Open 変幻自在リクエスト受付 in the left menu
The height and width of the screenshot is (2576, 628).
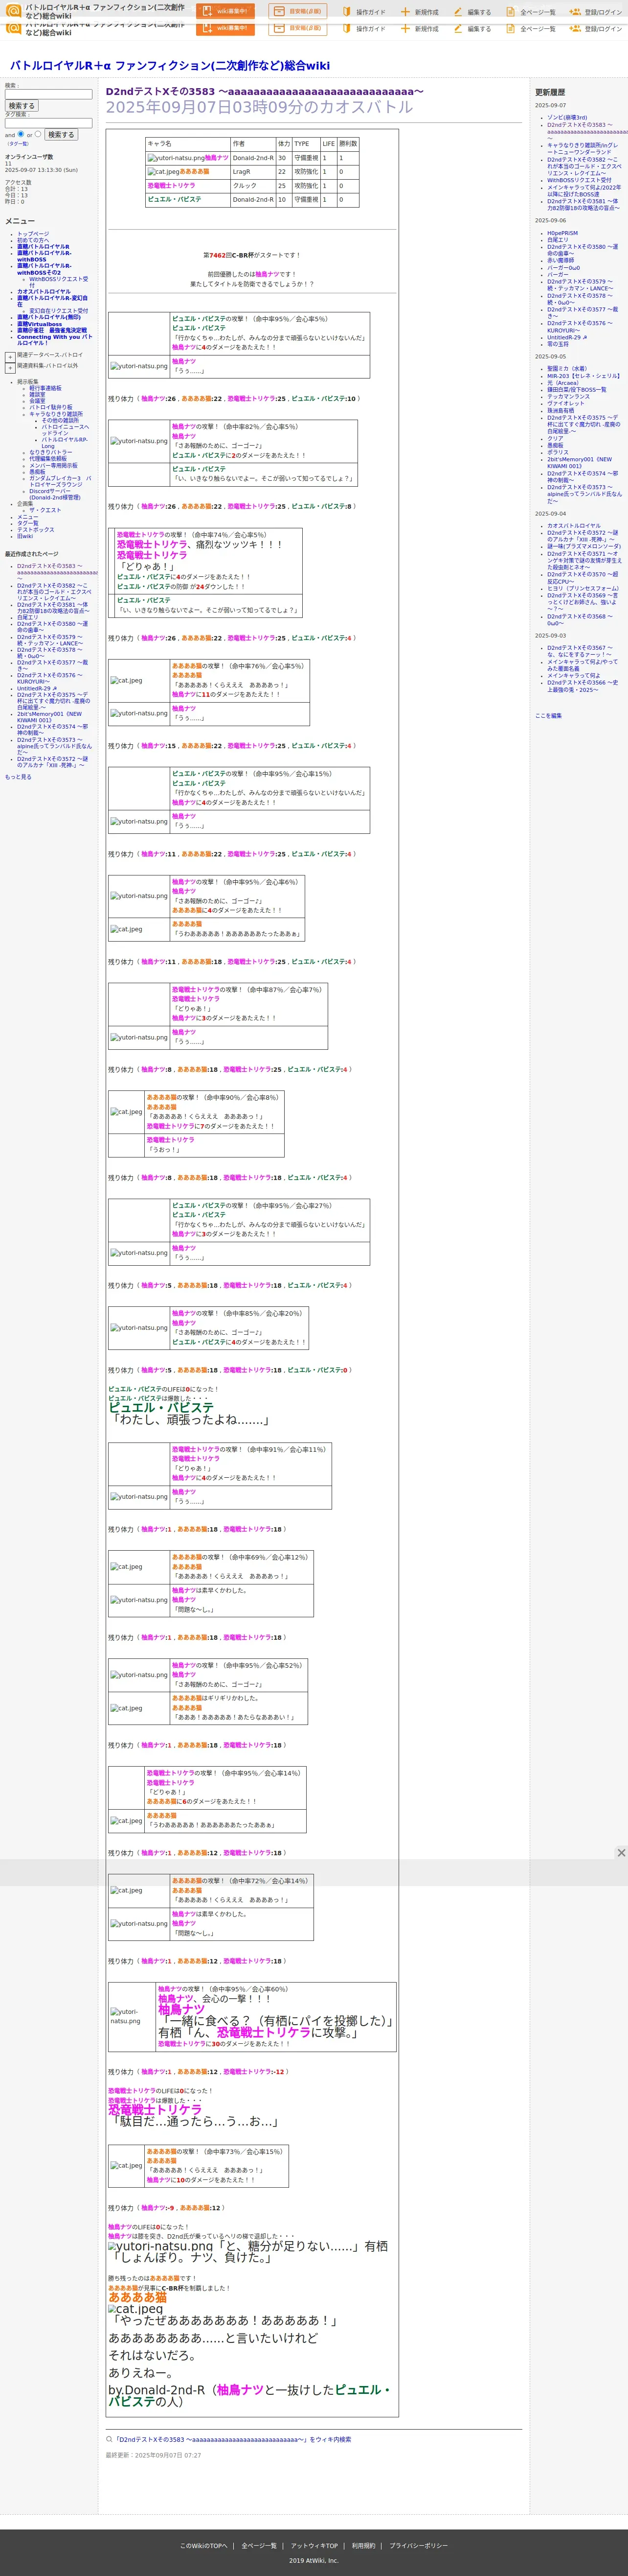pyautogui.click(x=58, y=311)
